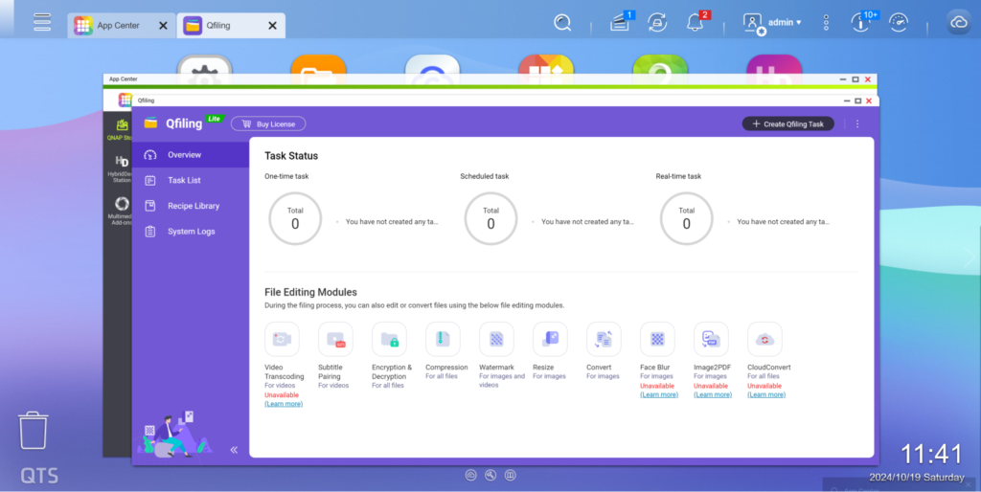Expand the admin user dropdown
The image size is (981, 492).
(784, 22)
